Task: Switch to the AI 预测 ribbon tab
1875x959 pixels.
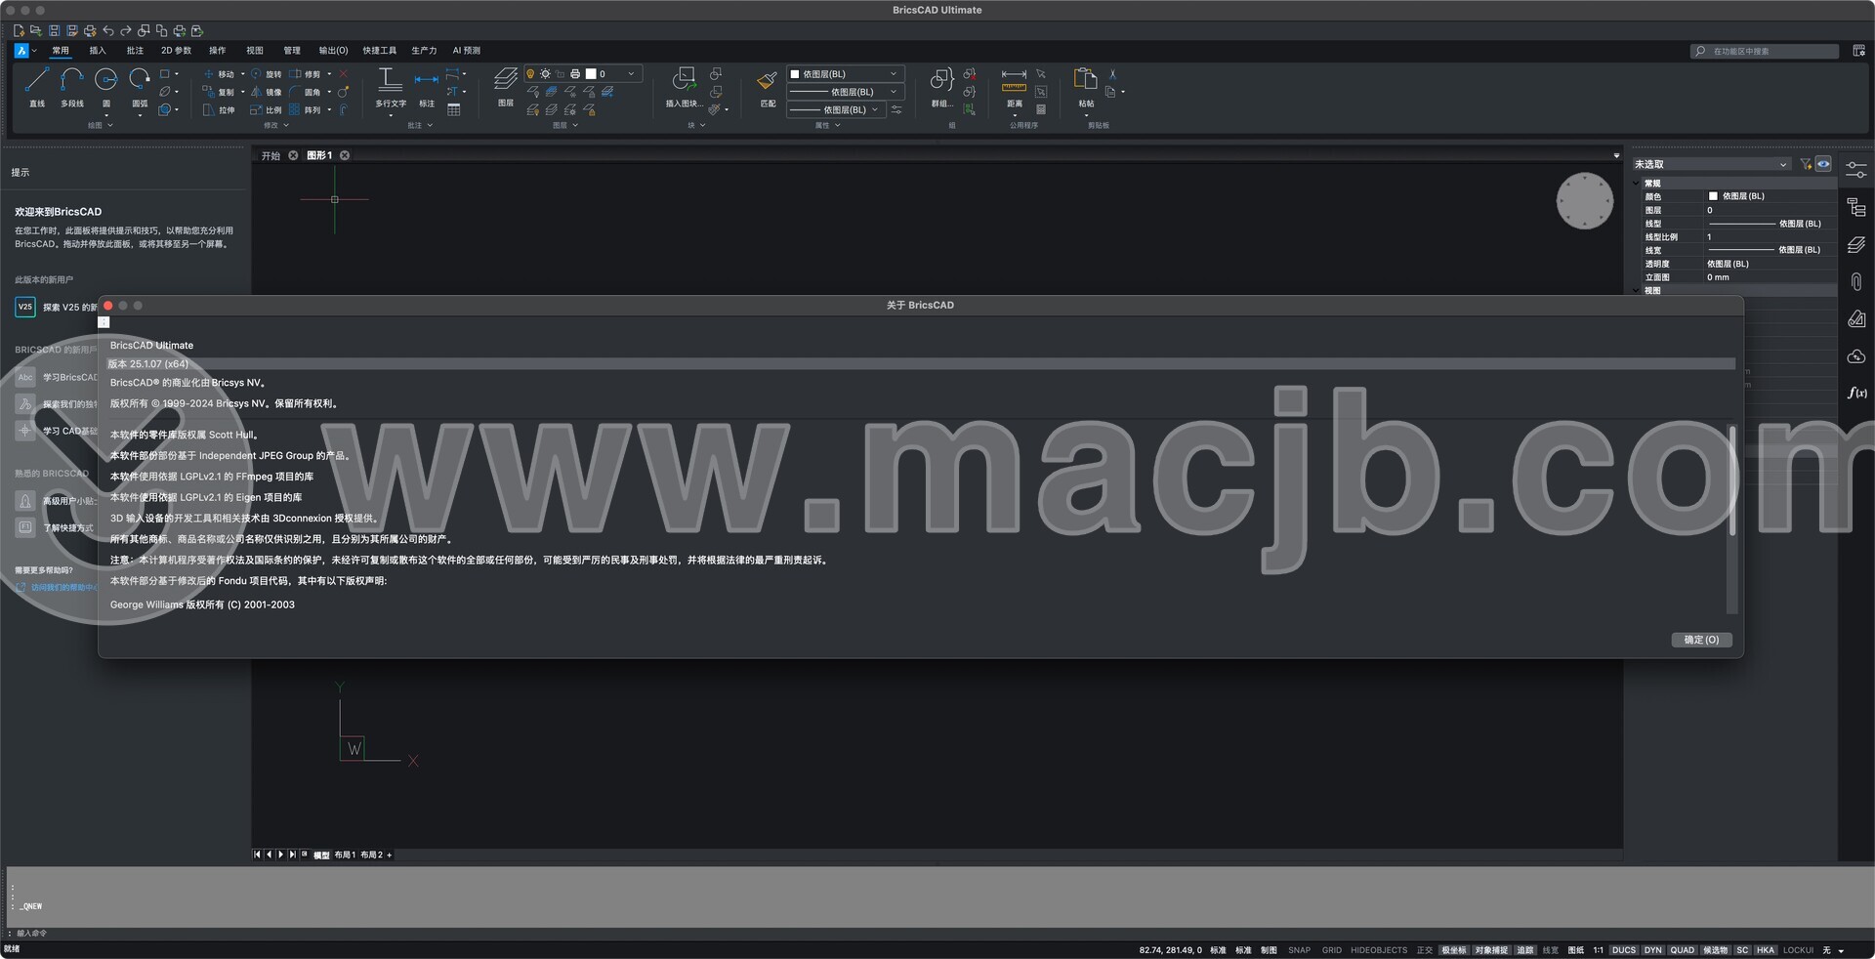Action: [x=466, y=51]
